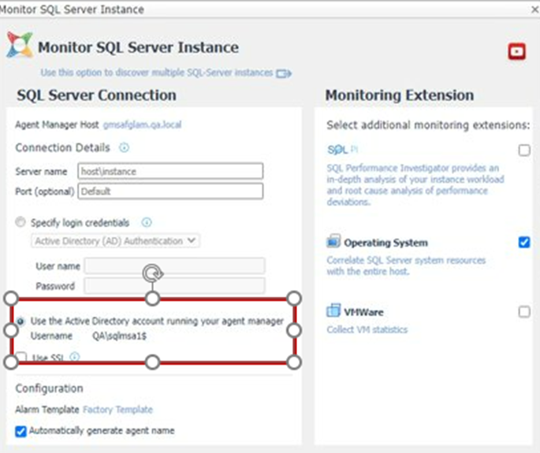Enable the VMWare extension checkbox
The width and height of the screenshot is (540, 453).
click(524, 312)
